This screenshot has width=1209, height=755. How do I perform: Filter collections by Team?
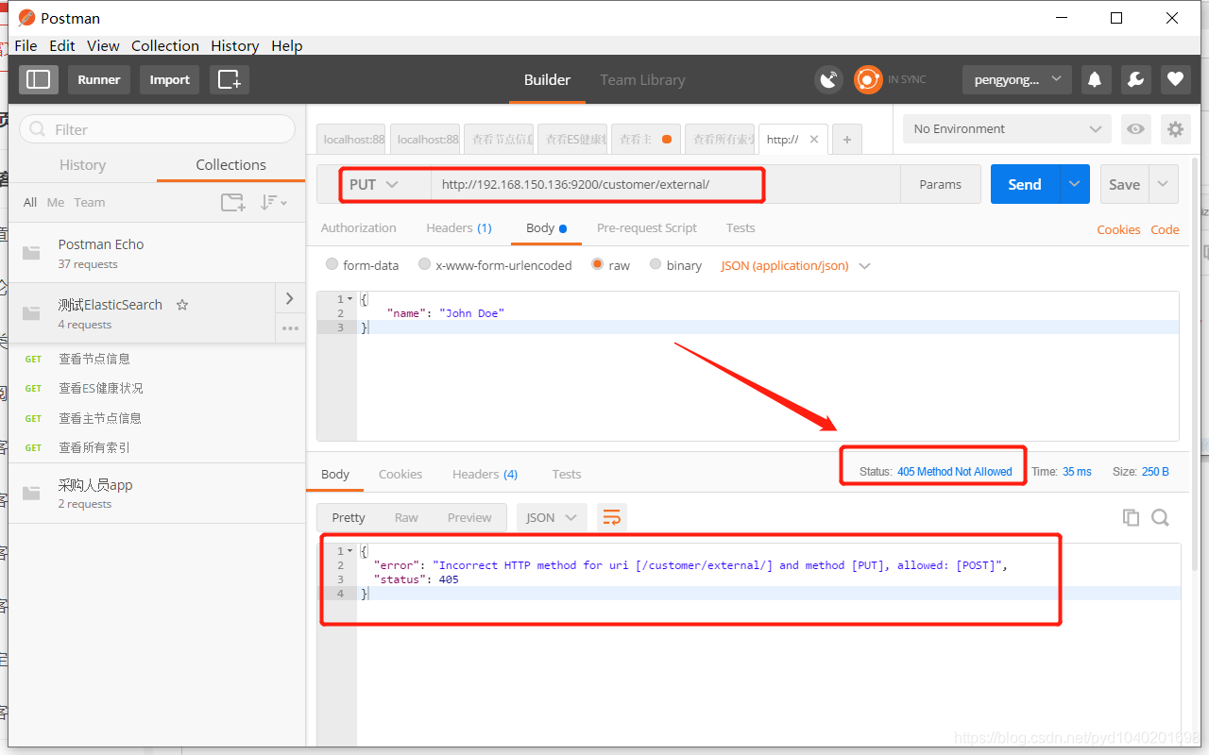point(90,202)
